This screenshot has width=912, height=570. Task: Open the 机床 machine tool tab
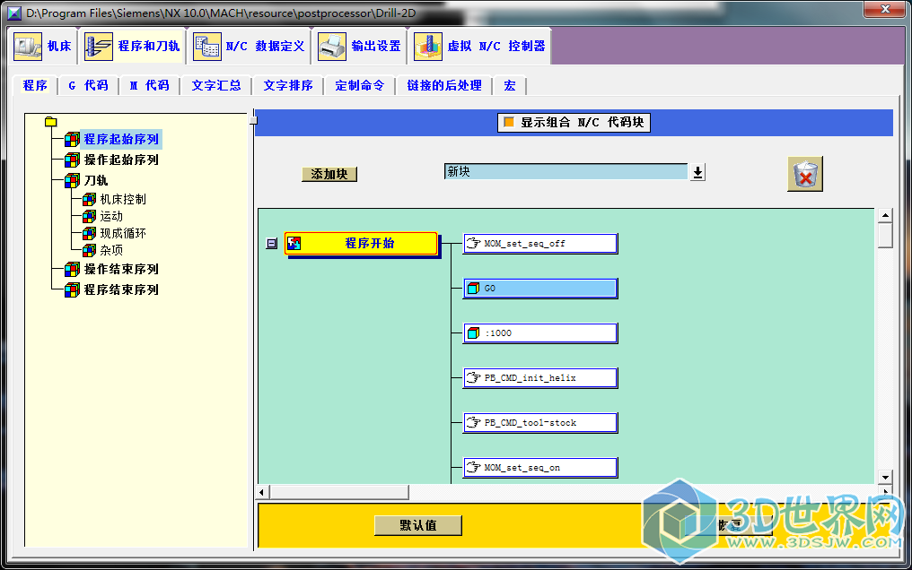click(x=43, y=46)
